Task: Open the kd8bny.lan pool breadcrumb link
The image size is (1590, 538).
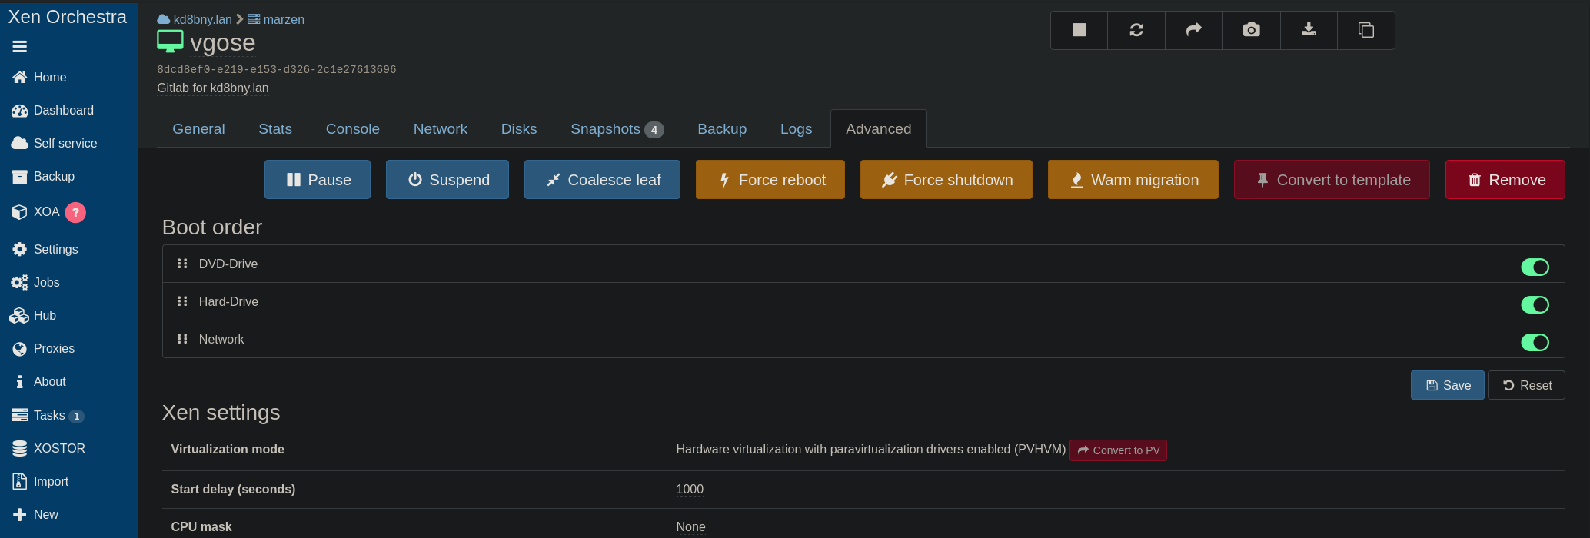Action: pos(202,19)
